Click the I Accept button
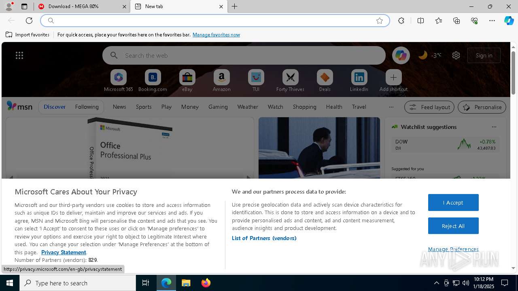This screenshot has height=291, width=518. tap(453, 202)
